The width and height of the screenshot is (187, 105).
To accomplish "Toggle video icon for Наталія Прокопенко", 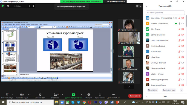I will click(x=183, y=24).
